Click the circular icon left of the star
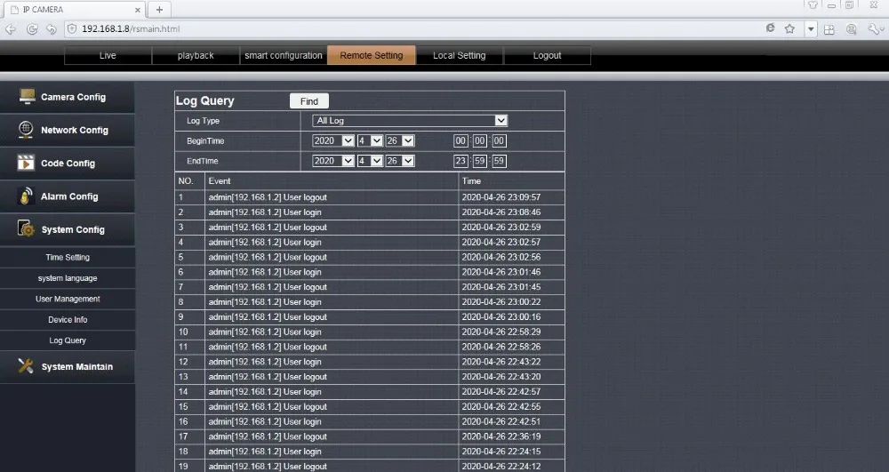889x472 pixels. (x=770, y=28)
